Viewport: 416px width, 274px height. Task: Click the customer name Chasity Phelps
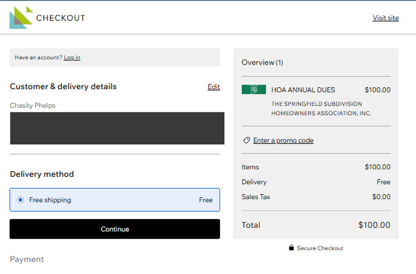coord(33,106)
